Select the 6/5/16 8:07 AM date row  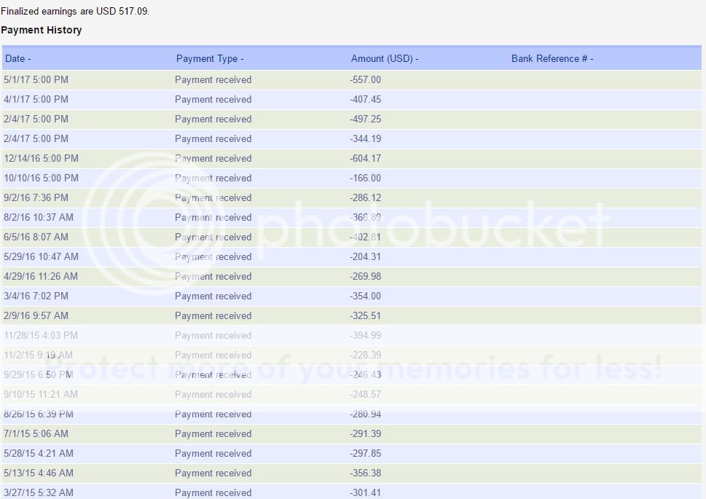point(36,237)
